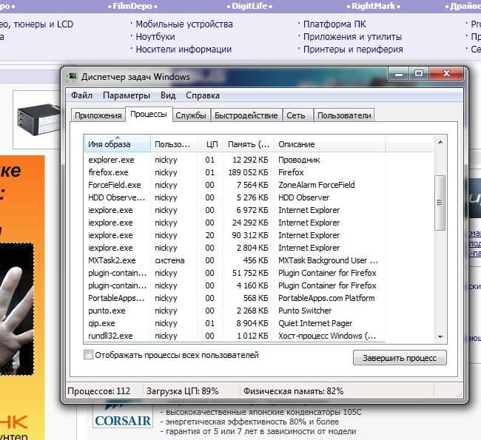This screenshot has height=440, width=481.
Task: Sort by Пользо... column header
Action: pos(174,144)
